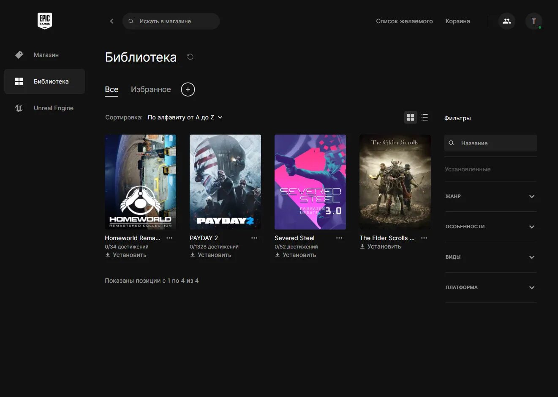This screenshot has height=397, width=558.
Task: Focus the Название filter field
Action: [x=491, y=143]
